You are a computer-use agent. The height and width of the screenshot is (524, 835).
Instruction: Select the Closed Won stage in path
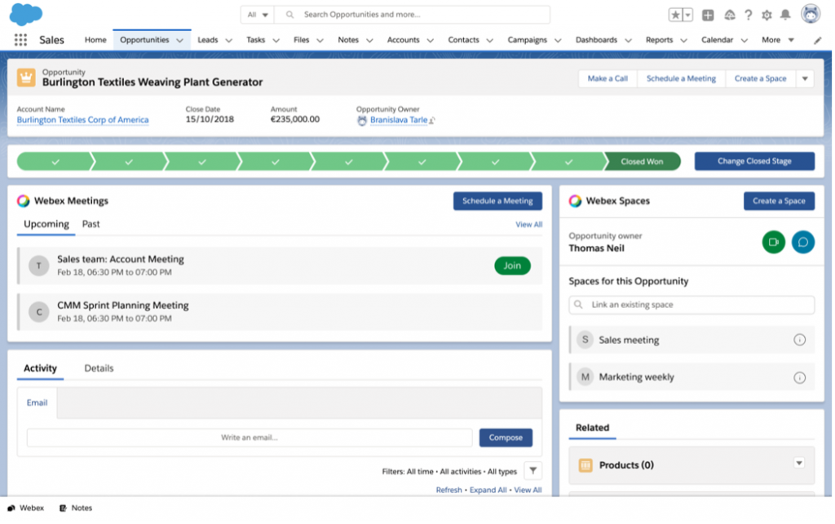pyautogui.click(x=642, y=161)
